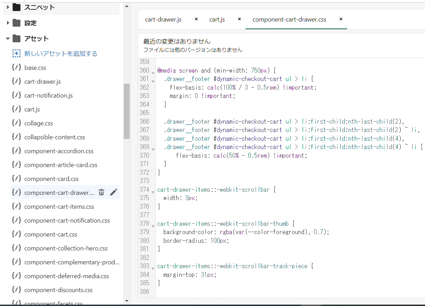Click the component-accordion.css file icon
Image resolution: width=425 pixels, height=306 pixels.
(16, 151)
